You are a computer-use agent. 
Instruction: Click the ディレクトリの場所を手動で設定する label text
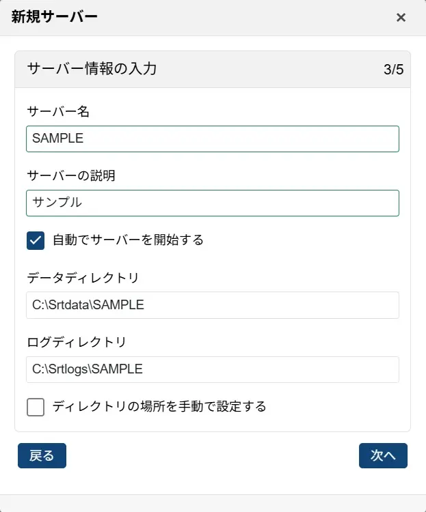[x=159, y=407]
